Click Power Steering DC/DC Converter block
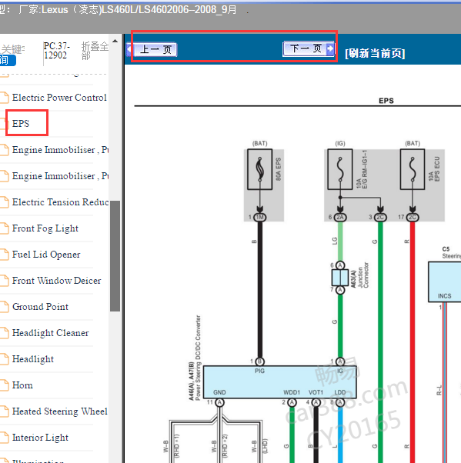461x463 pixels. [x=280, y=382]
